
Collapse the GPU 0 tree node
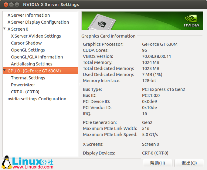(x=5, y=71)
